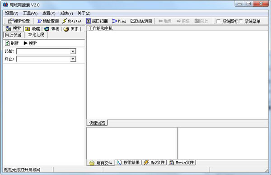
Task: Open the 查看(X) menu
Action: click(49, 13)
